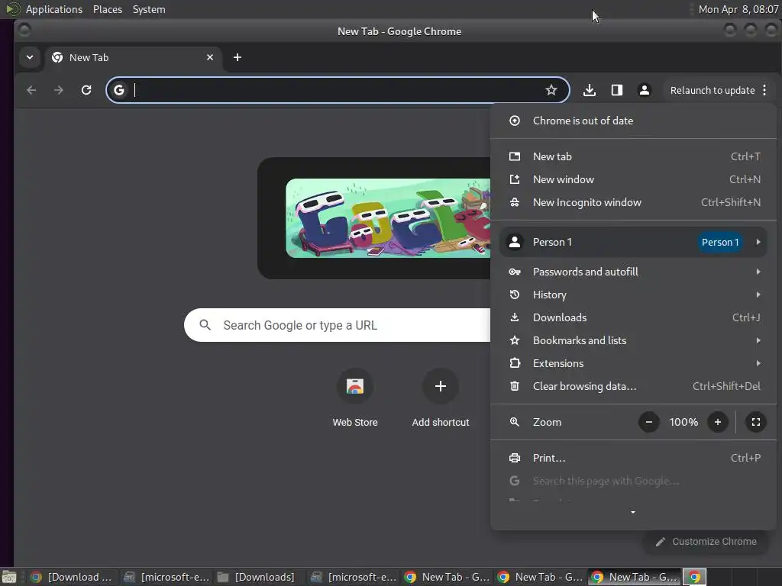Click the 100% zoom level value
The image size is (782, 586).
(683, 422)
